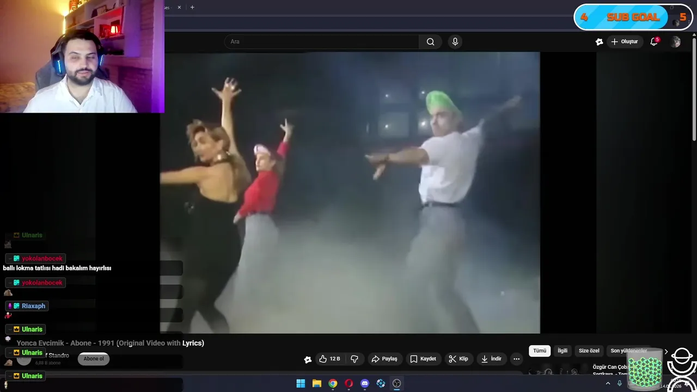
Task: Click the extension icon left of like button
Action: [x=308, y=359]
